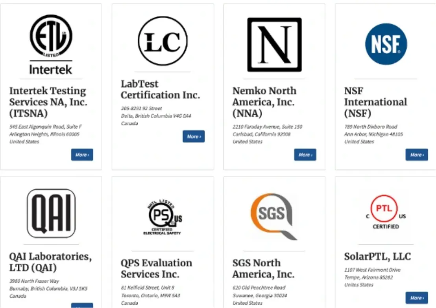Image resolution: width=436 pixels, height=308 pixels.
Task: Click the QAI Laboratories logo
Action: point(51,213)
